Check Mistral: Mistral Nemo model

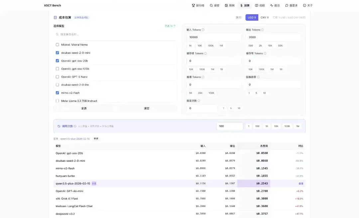pyautogui.click(x=57, y=45)
